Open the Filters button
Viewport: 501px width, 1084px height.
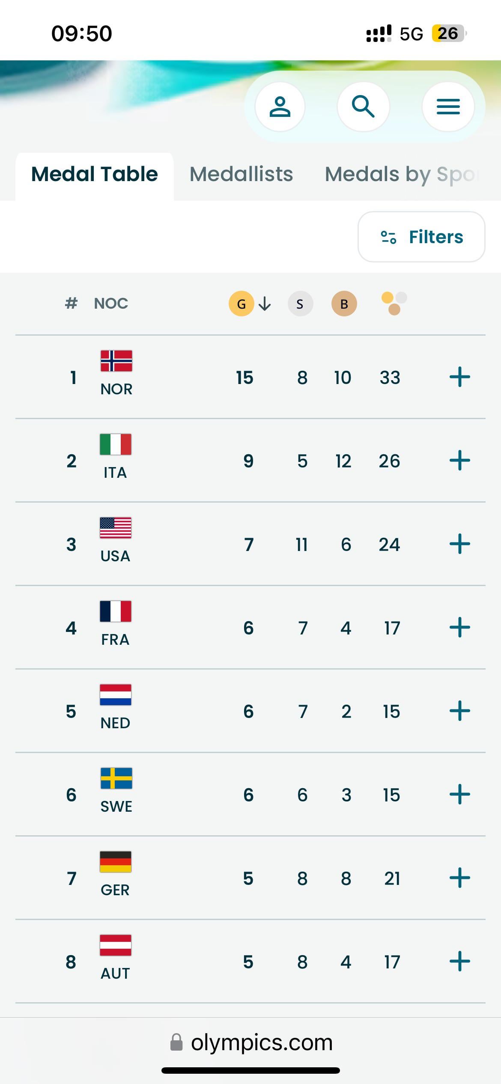tap(421, 237)
